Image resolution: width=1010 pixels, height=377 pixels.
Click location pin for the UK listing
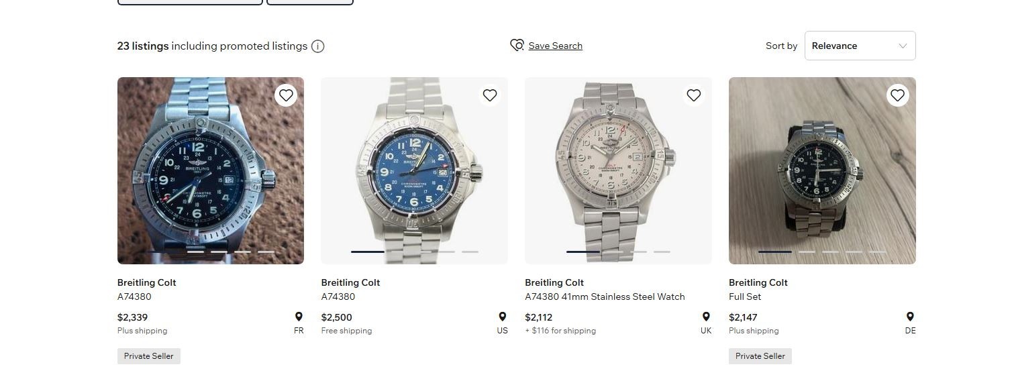[x=706, y=317]
